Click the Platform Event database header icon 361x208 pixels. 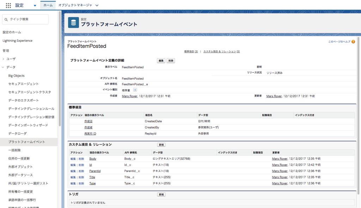click(x=73, y=22)
